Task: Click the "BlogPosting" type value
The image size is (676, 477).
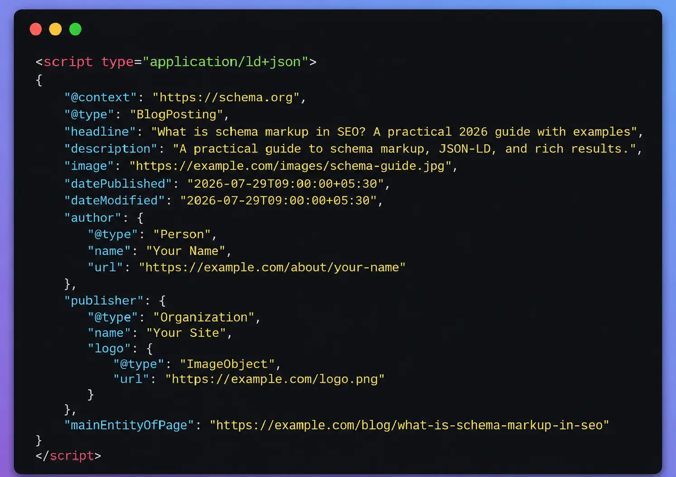Action: tap(176, 114)
